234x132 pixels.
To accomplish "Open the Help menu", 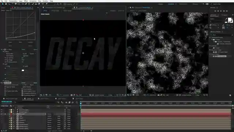I will click(51, 1).
